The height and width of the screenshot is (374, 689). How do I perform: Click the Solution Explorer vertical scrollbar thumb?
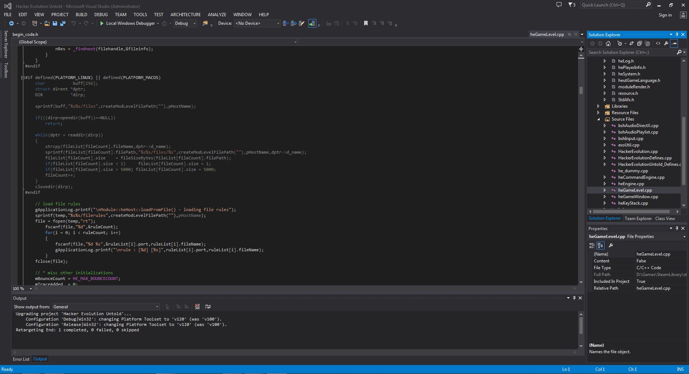click(684, 151)
